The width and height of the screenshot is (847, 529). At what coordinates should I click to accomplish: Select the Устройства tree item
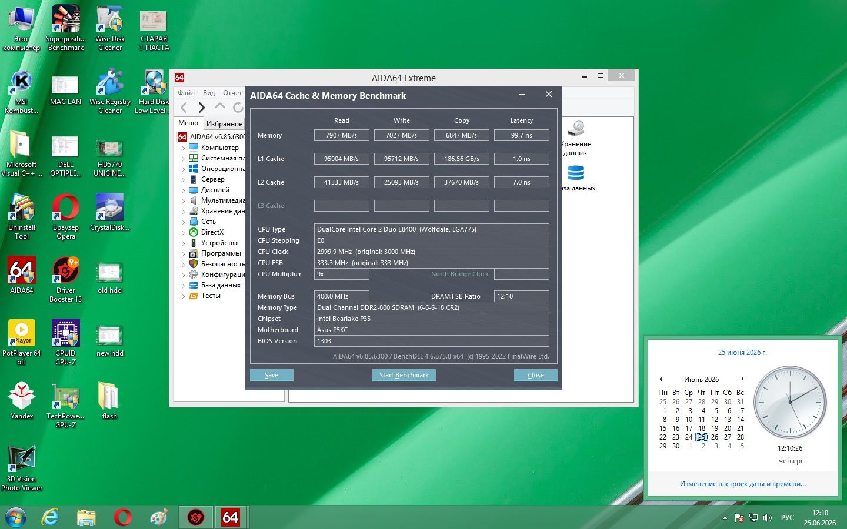[x=219, y=243]
